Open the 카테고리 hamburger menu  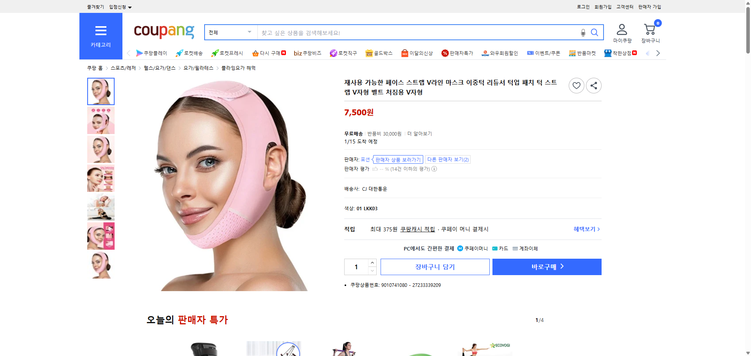(x=101, y=31)
